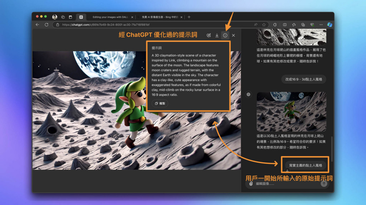Image resolution: width=366 pixels, height=205 pixels.
Task: Select the 提示詞 heading in the prompt popup
Action: (x=157, y=48)
